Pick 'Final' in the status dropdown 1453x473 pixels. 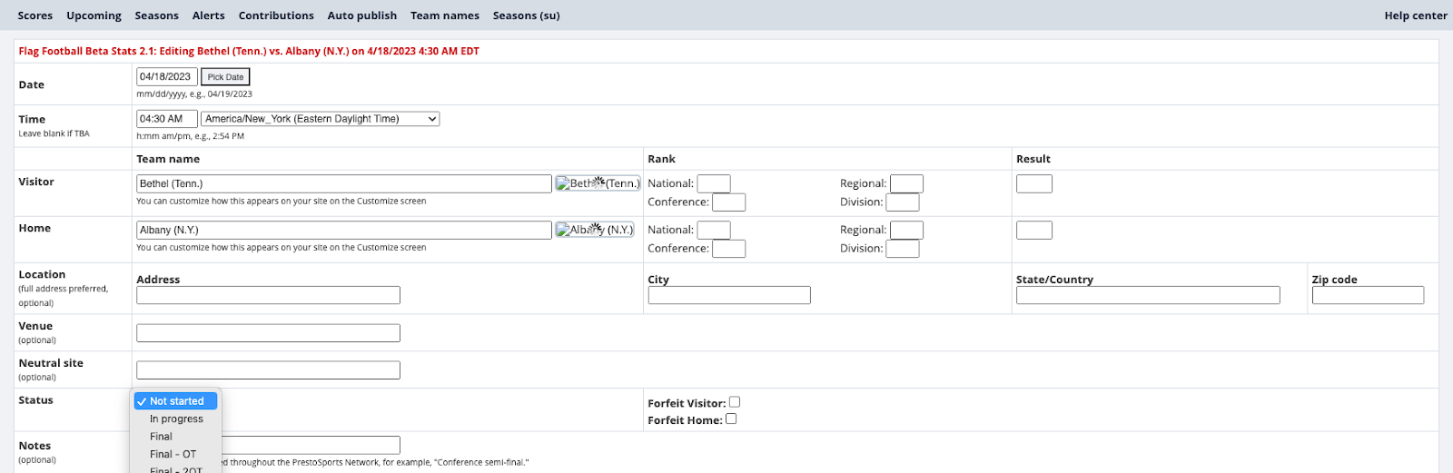tap(162, 437)
